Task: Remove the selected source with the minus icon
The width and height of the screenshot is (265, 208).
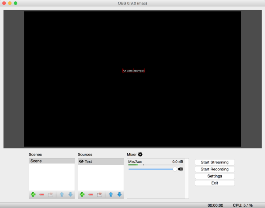Action: (91, 194)
